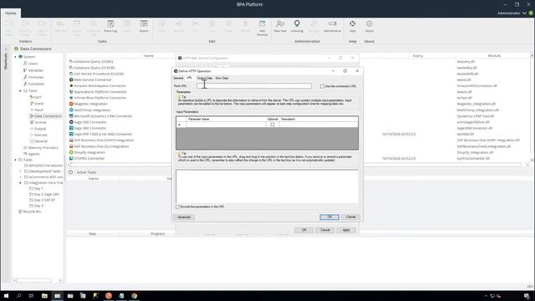Open the Windows Start menu

pos(6,295)
